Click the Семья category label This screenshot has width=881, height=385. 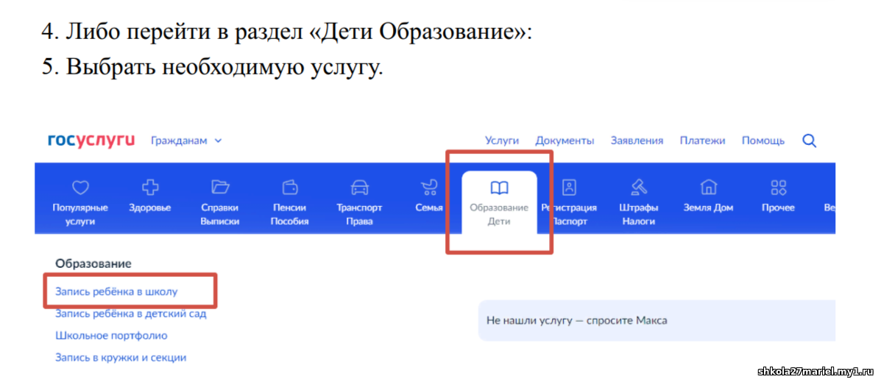429,208
